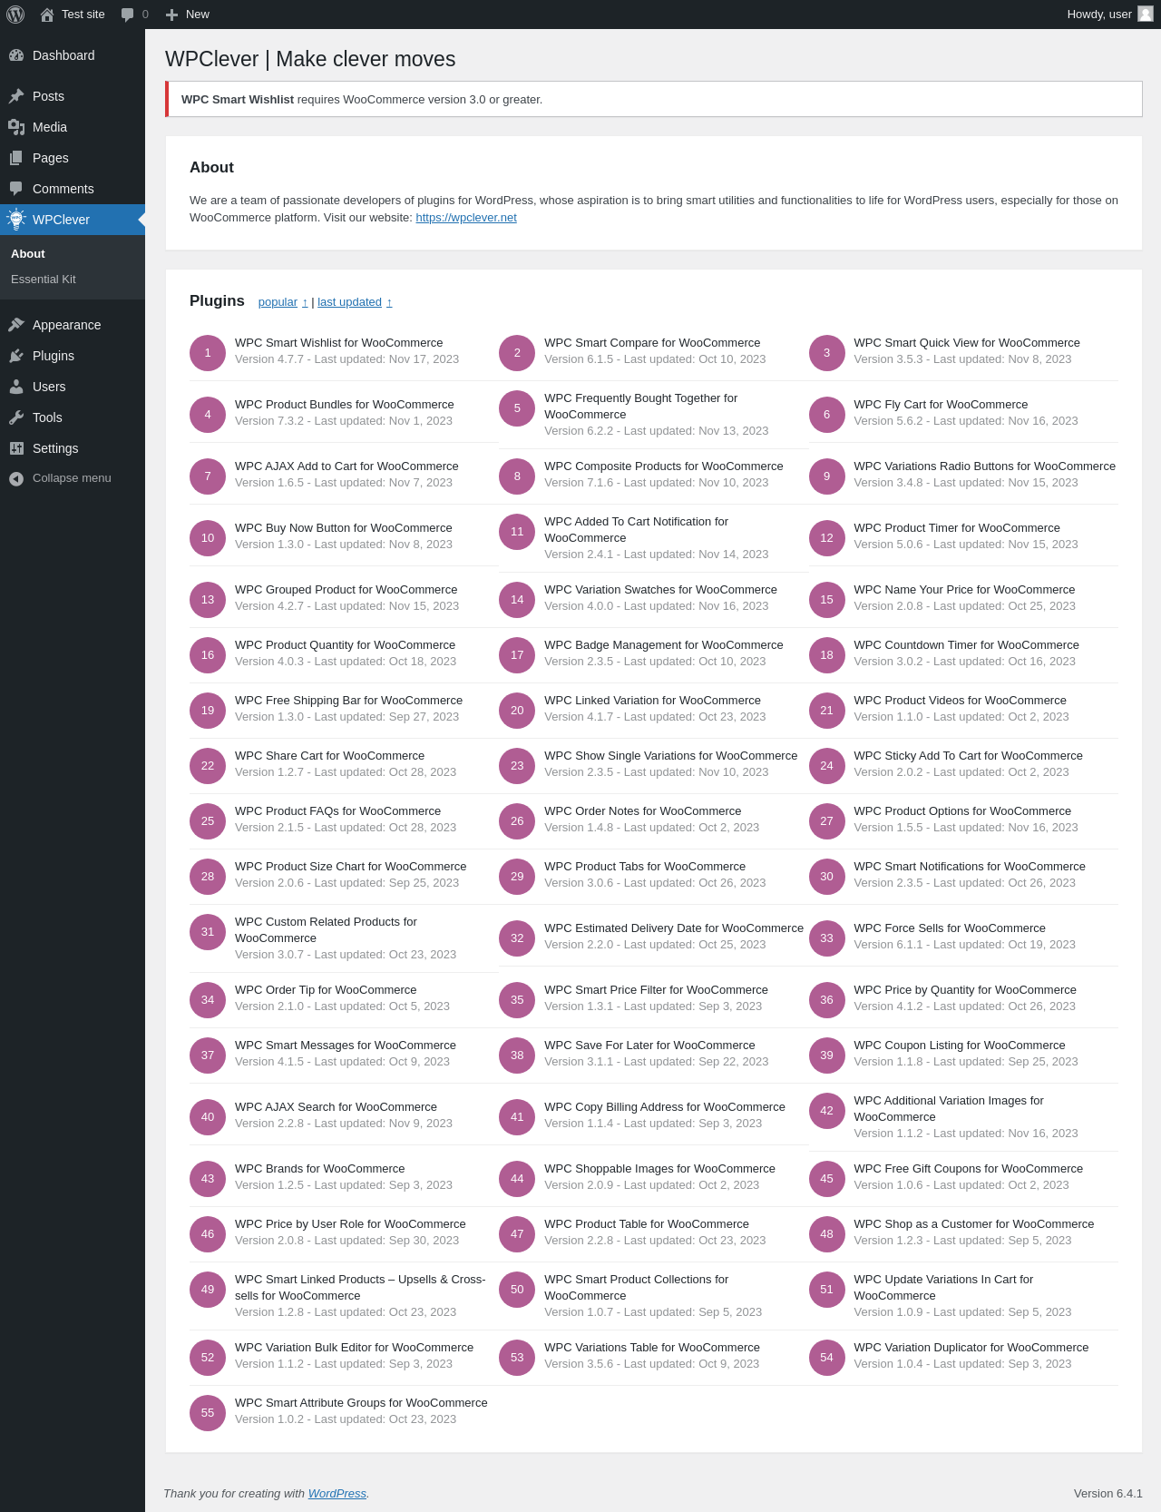This screenshot has width=1161, height=1512.
Task: Go to the Plugins admin menu label
Action: (54, 356)
